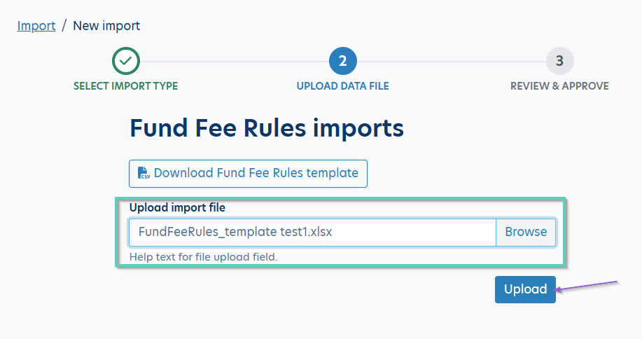Click the purple arrow pointing at Upload

pyautogui.click(x=587, y=287)
